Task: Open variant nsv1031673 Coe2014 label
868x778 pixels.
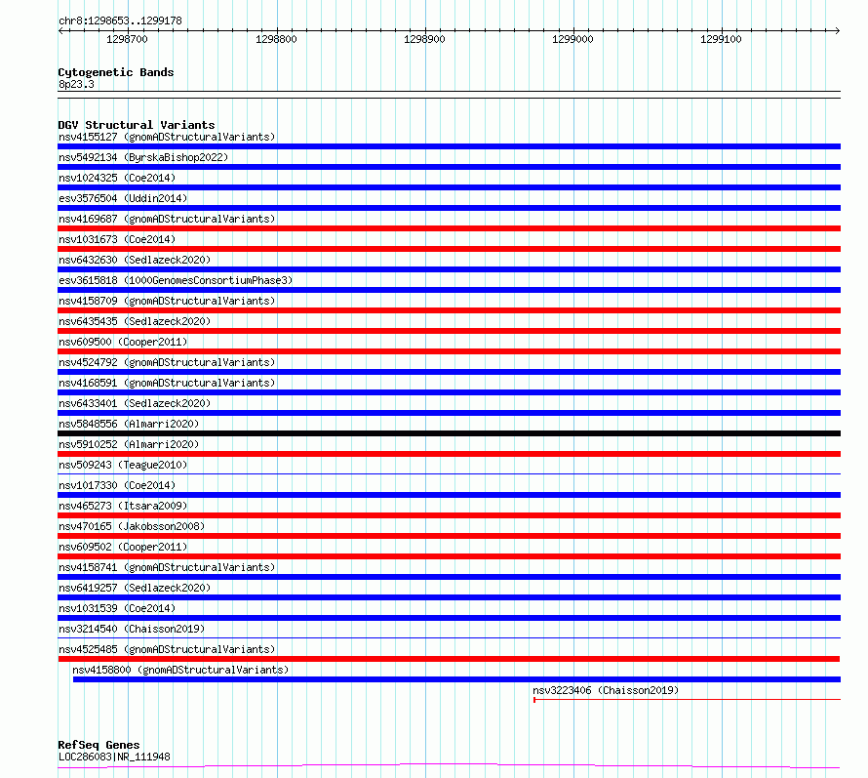Action: 117,239
